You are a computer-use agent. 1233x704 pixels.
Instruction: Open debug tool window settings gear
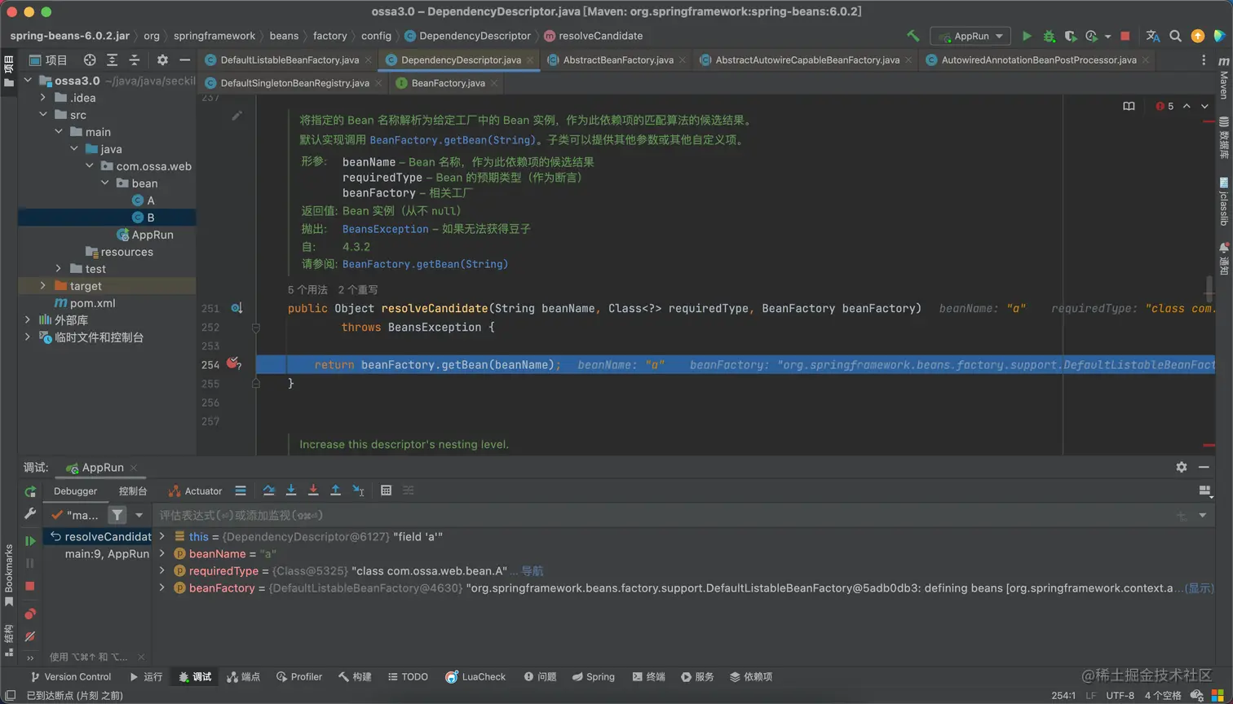click(1181, 467)
